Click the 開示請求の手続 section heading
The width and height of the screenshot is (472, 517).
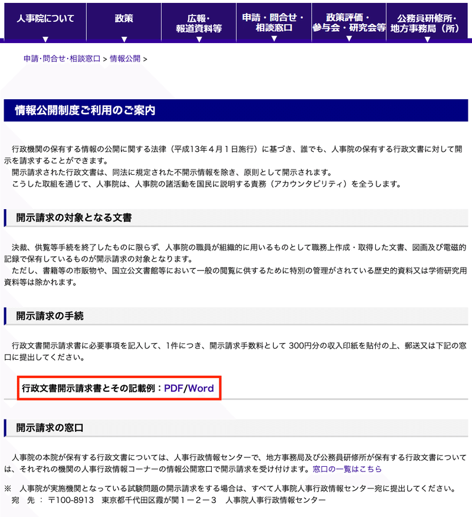(50, 316)
